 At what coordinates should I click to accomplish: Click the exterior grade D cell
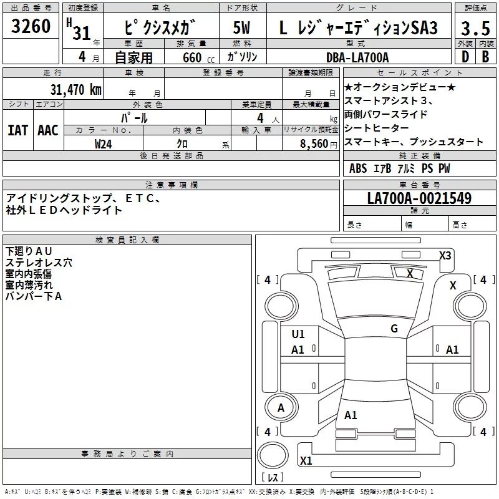[465, 56]
